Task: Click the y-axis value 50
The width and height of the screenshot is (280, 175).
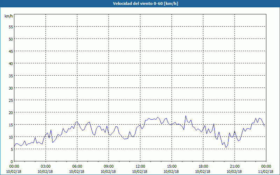Action: point(11,39)
